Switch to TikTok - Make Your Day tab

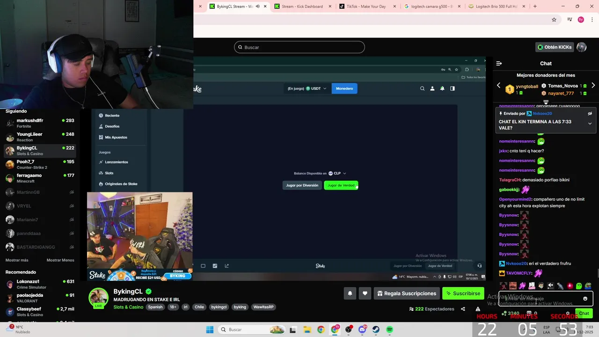(x=366, y=7)
